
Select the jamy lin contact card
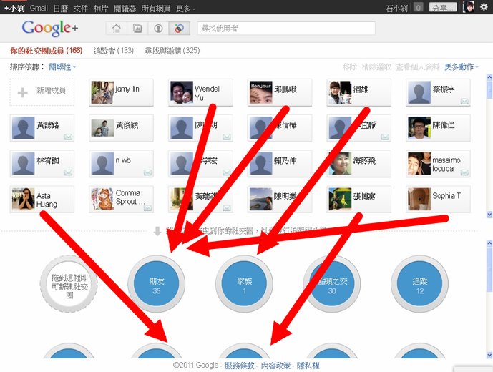(x=122, y=92)
